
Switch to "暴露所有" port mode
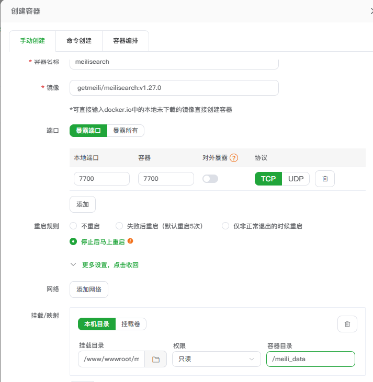(126, 131)
